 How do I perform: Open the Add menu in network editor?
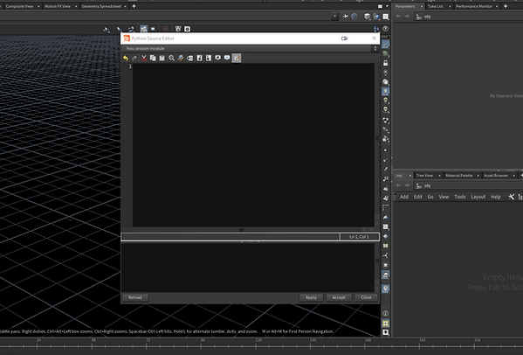(404, 197)
